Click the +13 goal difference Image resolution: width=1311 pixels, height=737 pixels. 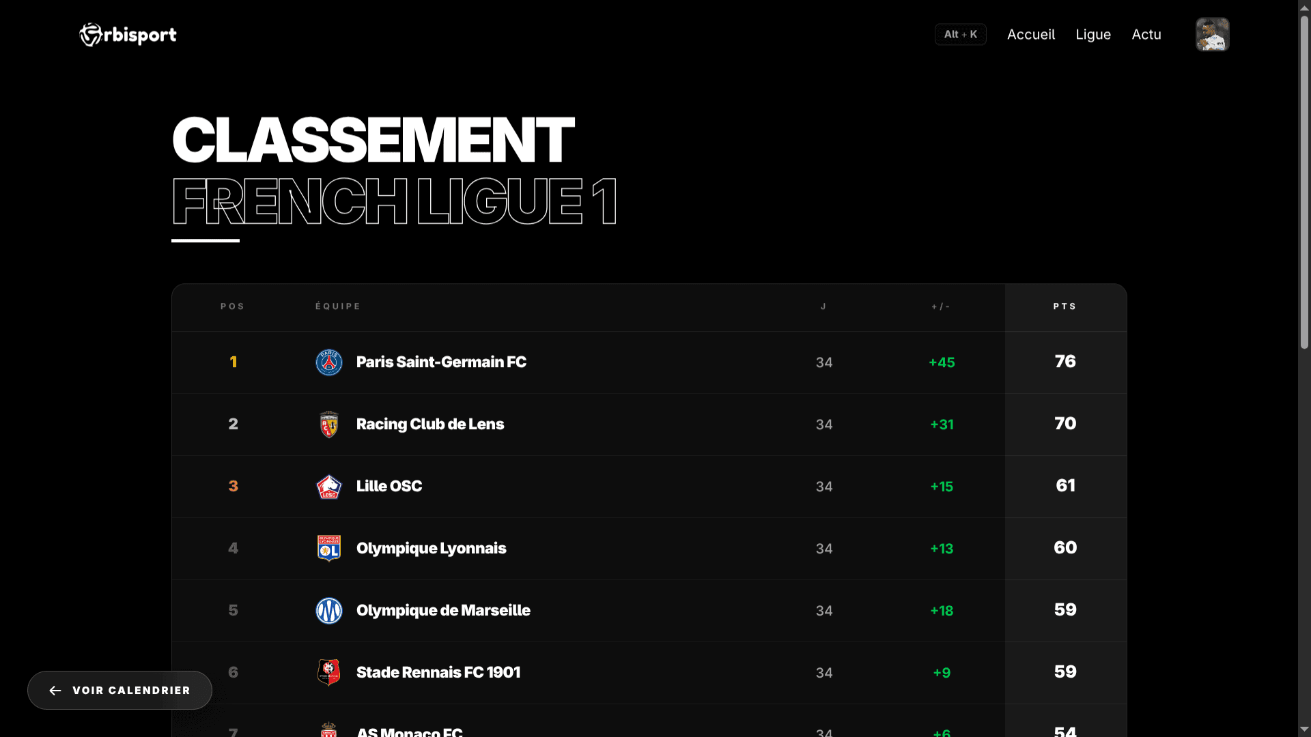tap(942, 549)
